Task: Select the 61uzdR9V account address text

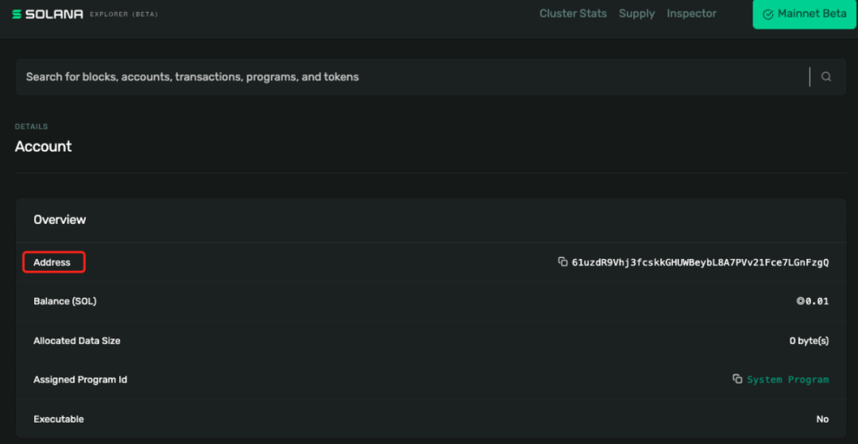Action: pyautogui.click(x=700, y=262)
